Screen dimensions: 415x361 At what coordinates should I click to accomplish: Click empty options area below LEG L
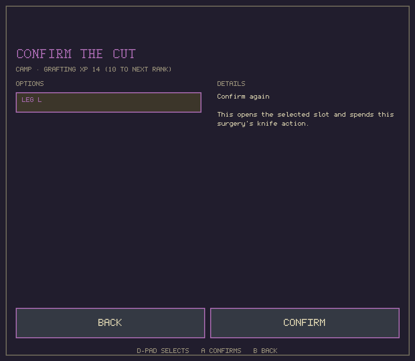(x=108, y=207)
